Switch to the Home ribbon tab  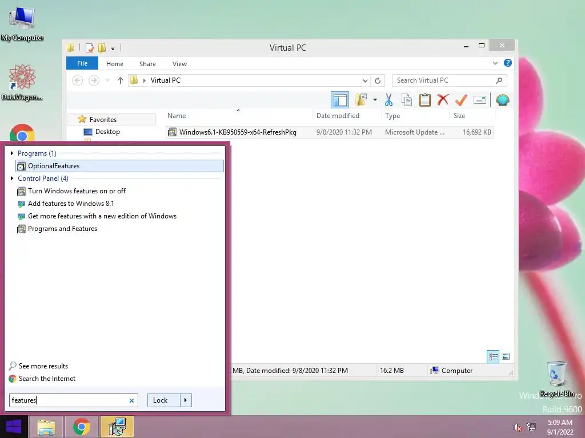tap(114, 64)
